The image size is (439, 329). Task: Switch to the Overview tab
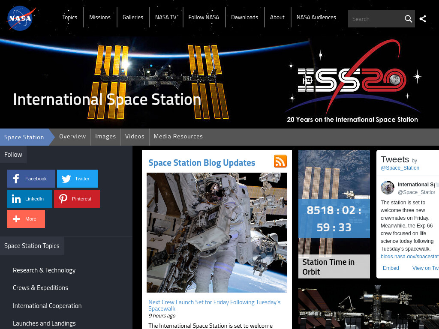72,137
